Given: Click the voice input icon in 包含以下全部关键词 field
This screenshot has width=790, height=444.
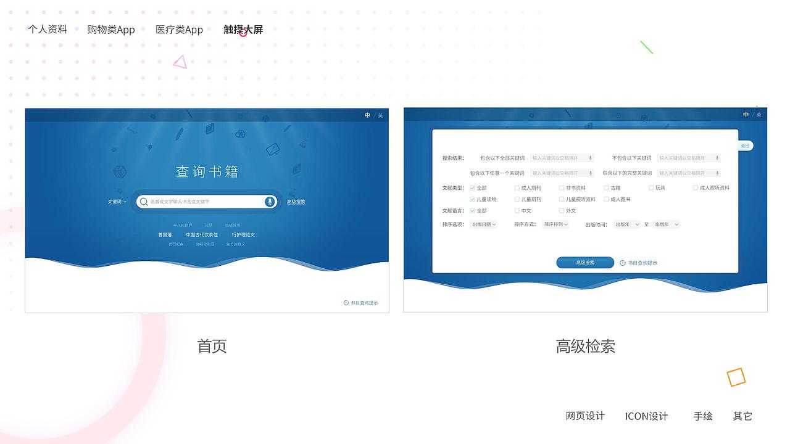Looking at the screenshot, I should click(591, 158).
